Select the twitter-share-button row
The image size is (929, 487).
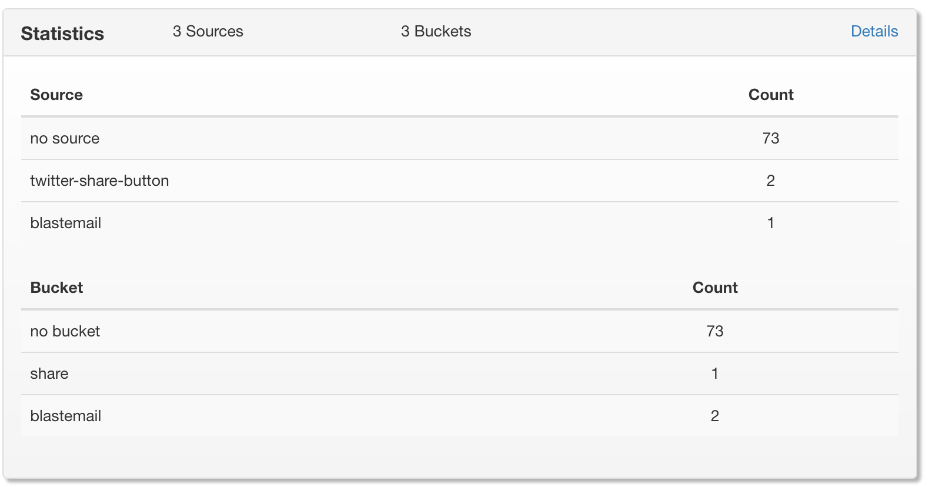pyautogui.click(x=460, y=181)
